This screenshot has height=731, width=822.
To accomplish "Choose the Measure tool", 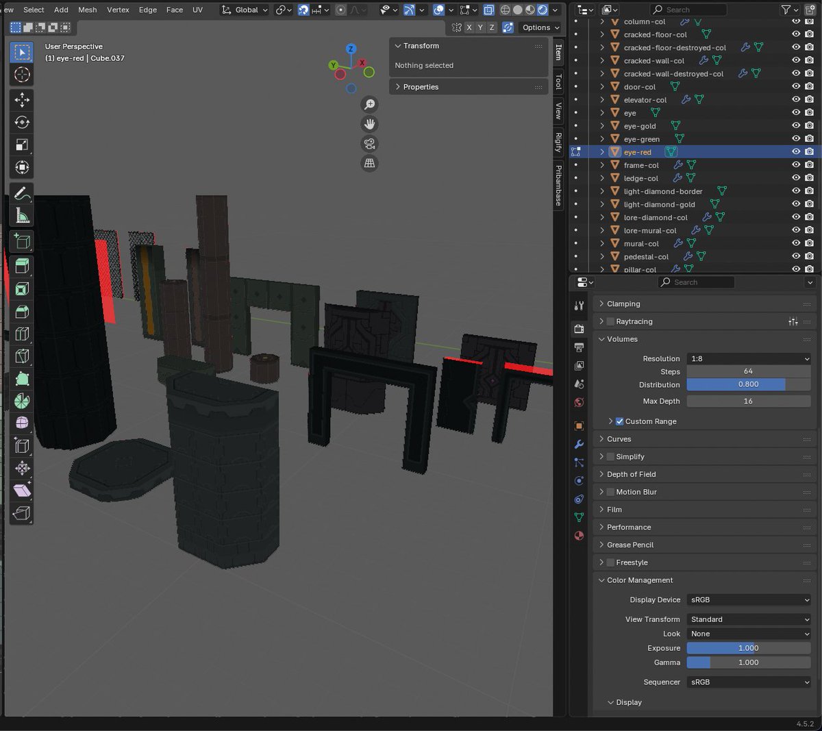I will coord(22,215).
